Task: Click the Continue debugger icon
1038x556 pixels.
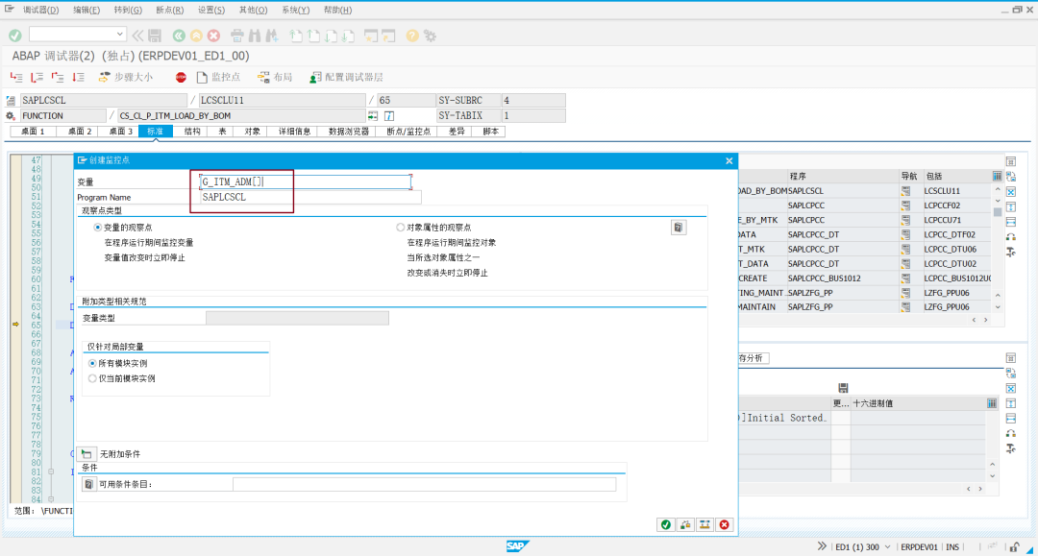Action: click(x=78, y=78)
